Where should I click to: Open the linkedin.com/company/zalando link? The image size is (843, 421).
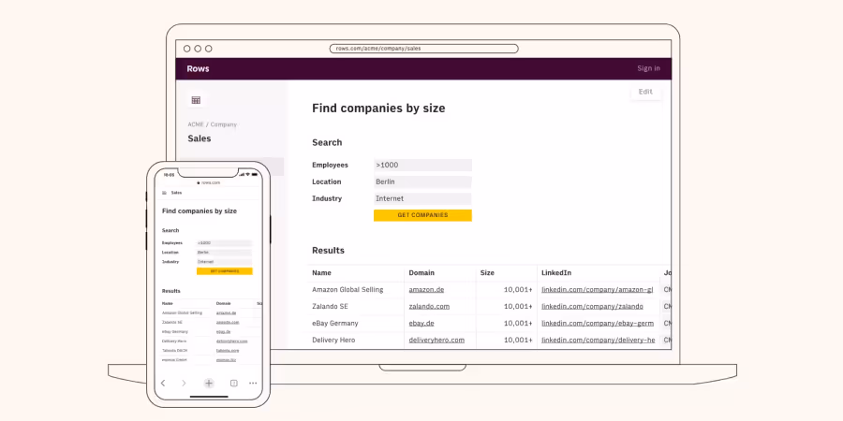click(x=592, y=307)
